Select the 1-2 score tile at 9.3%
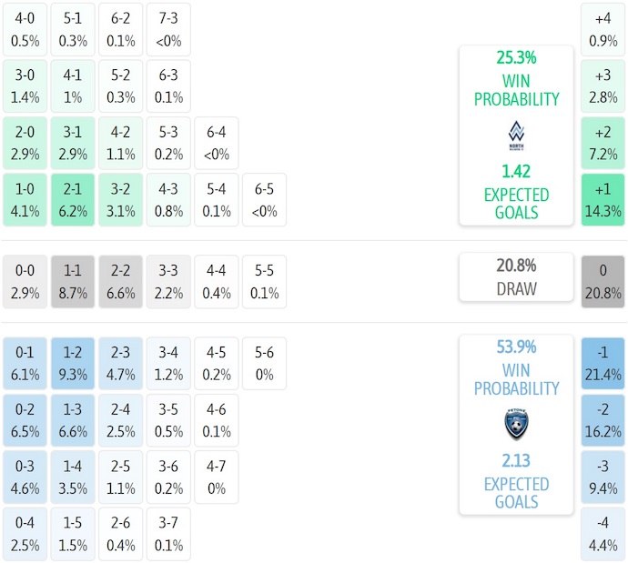This screenshot has width=628, height=563. 73,363
